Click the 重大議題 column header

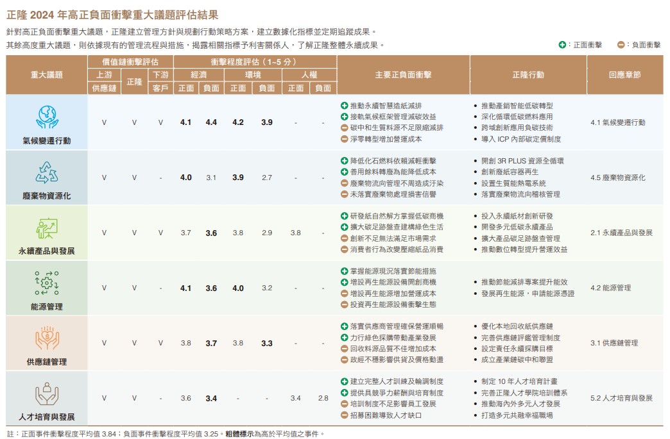(47, 75)
